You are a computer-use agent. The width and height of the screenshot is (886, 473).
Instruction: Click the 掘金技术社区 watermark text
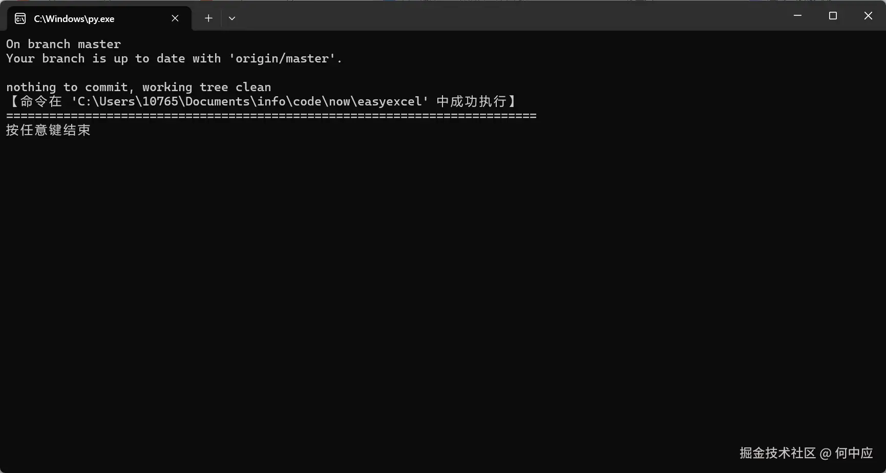777,453
